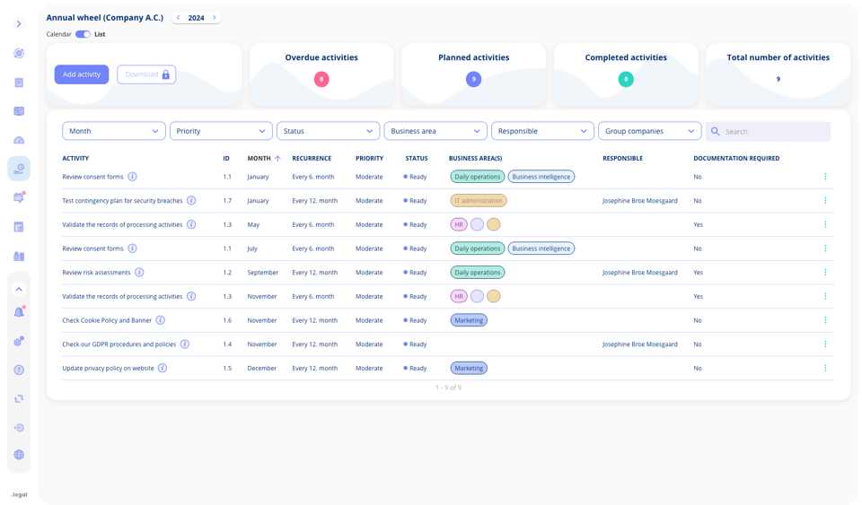This screenshot has width=862, height=505.
Task: Sort by the MONTH column arrow
Action: pyautogui.click(x=277, y=159)
